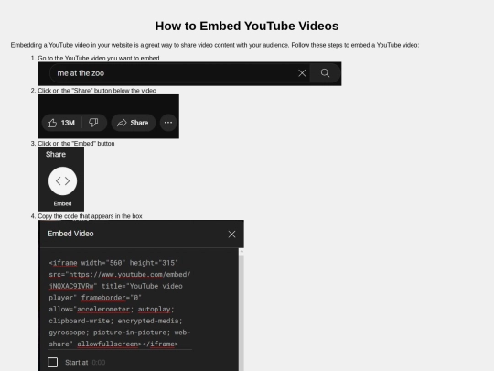Click the iframe embed code text box

(x=120, y=303)
